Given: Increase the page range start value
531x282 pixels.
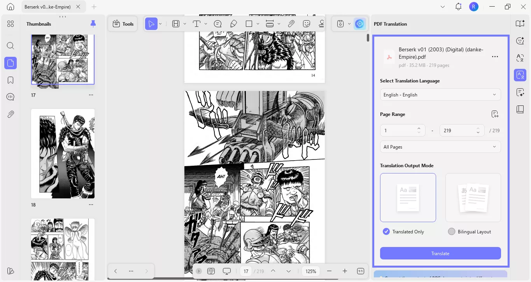Looking at the screenshot, I should click(419, 128).
